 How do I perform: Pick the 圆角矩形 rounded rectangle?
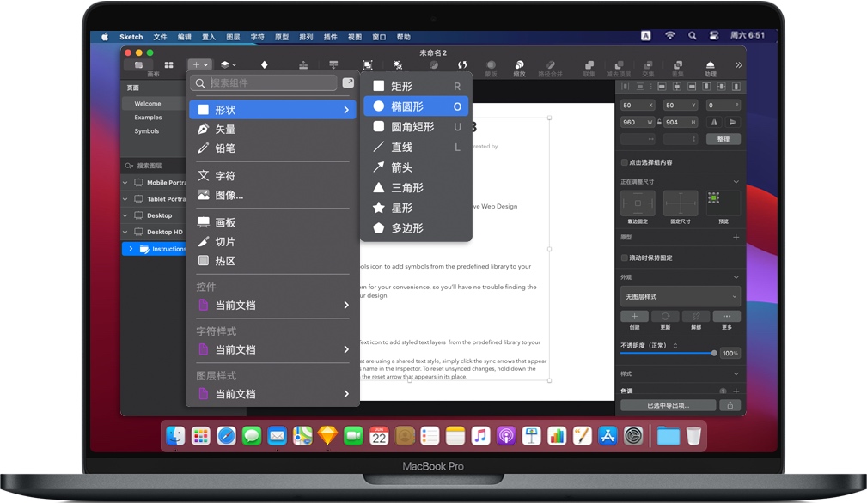416,127
